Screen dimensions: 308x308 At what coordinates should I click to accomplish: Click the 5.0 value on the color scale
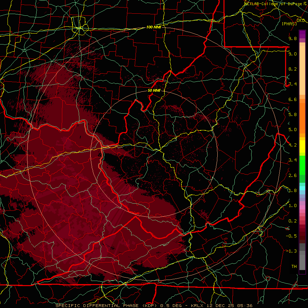pyautogui.click(x=293, y=130)
